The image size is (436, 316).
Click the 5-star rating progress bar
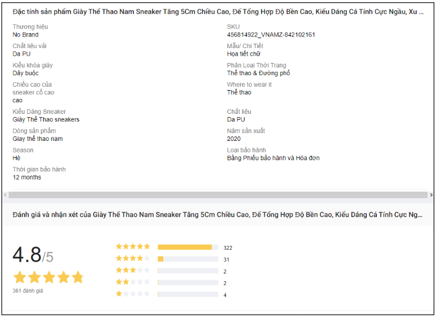pyautogui.click(x=188, y=247)
